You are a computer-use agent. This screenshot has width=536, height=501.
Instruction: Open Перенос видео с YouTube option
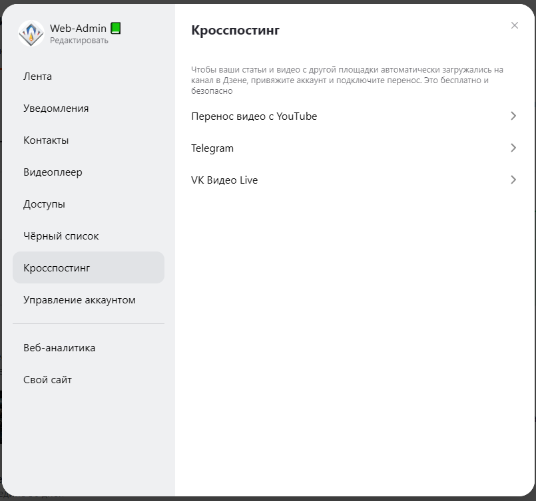(354, 116)
